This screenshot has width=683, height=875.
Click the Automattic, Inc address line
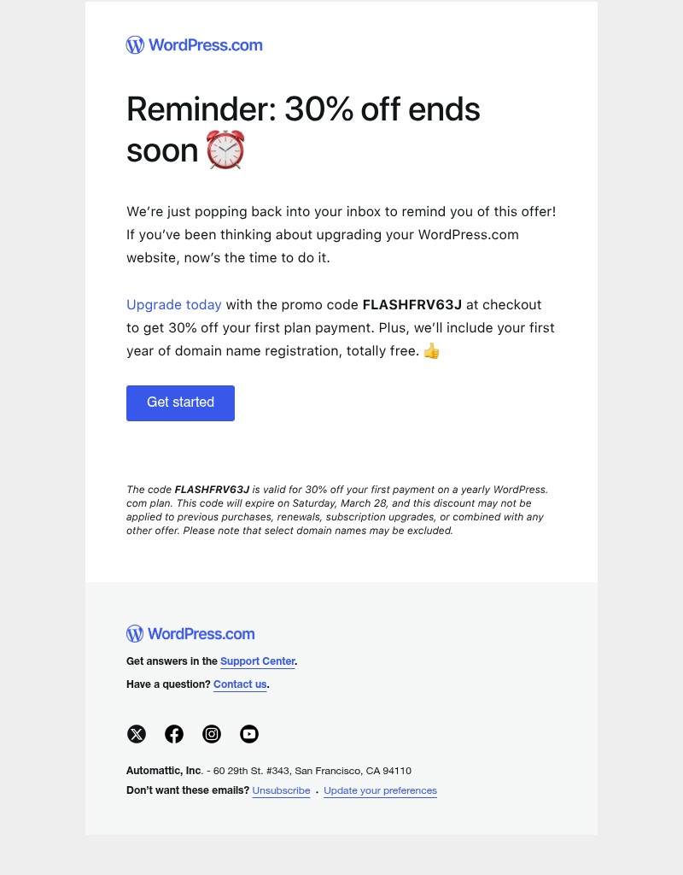[x=269, y=770]
